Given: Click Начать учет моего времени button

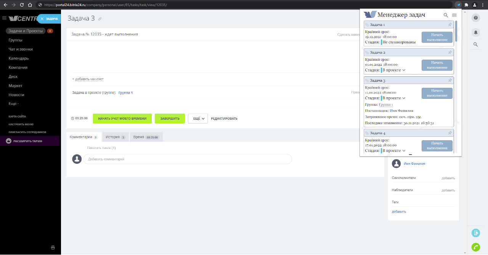Looking at the screenshot, I should [x=122, y=119].
